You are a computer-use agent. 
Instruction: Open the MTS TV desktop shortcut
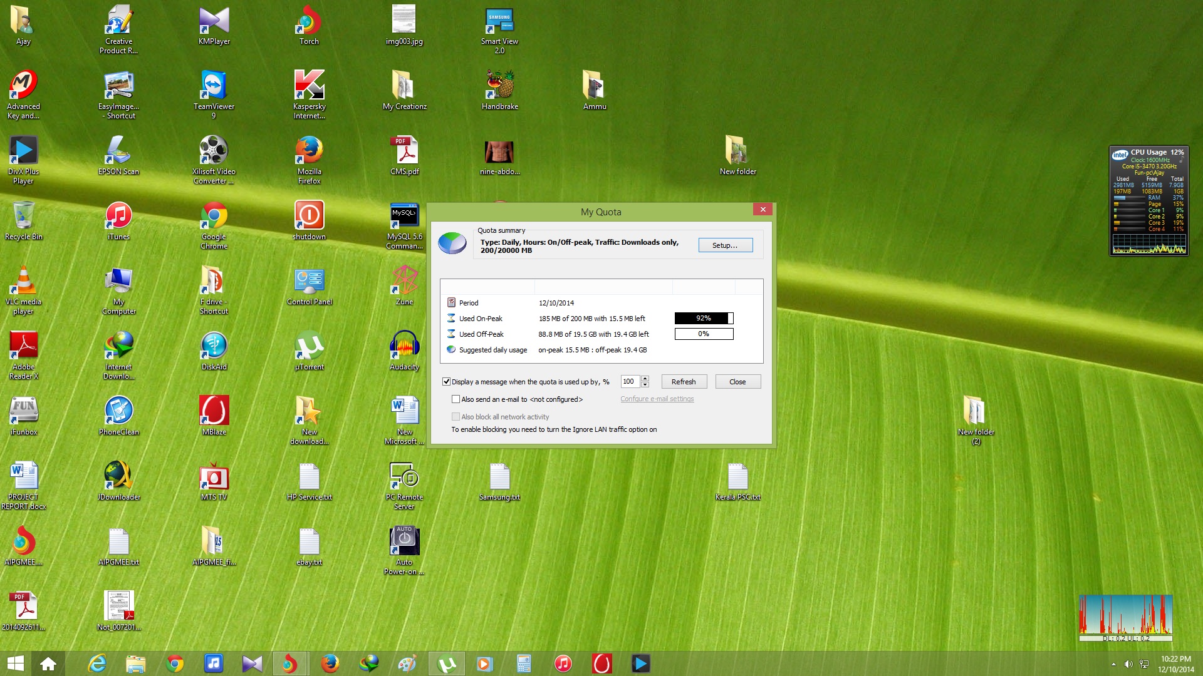(214, 481)
